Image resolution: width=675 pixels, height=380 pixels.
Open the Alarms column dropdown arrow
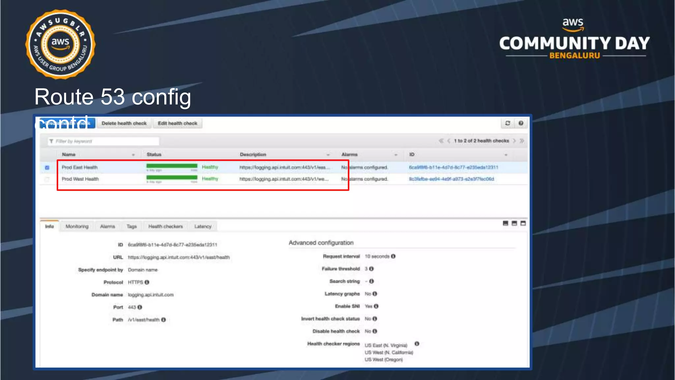396,155
